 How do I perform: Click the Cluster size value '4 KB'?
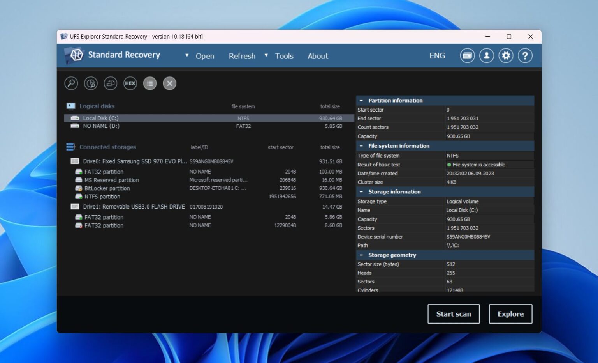pos(451,182)
